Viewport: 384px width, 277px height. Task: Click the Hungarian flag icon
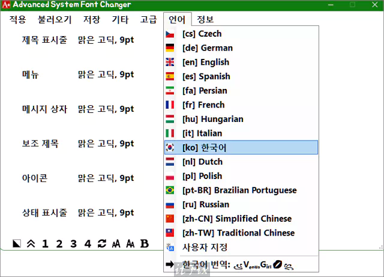(x=170, y=119)
